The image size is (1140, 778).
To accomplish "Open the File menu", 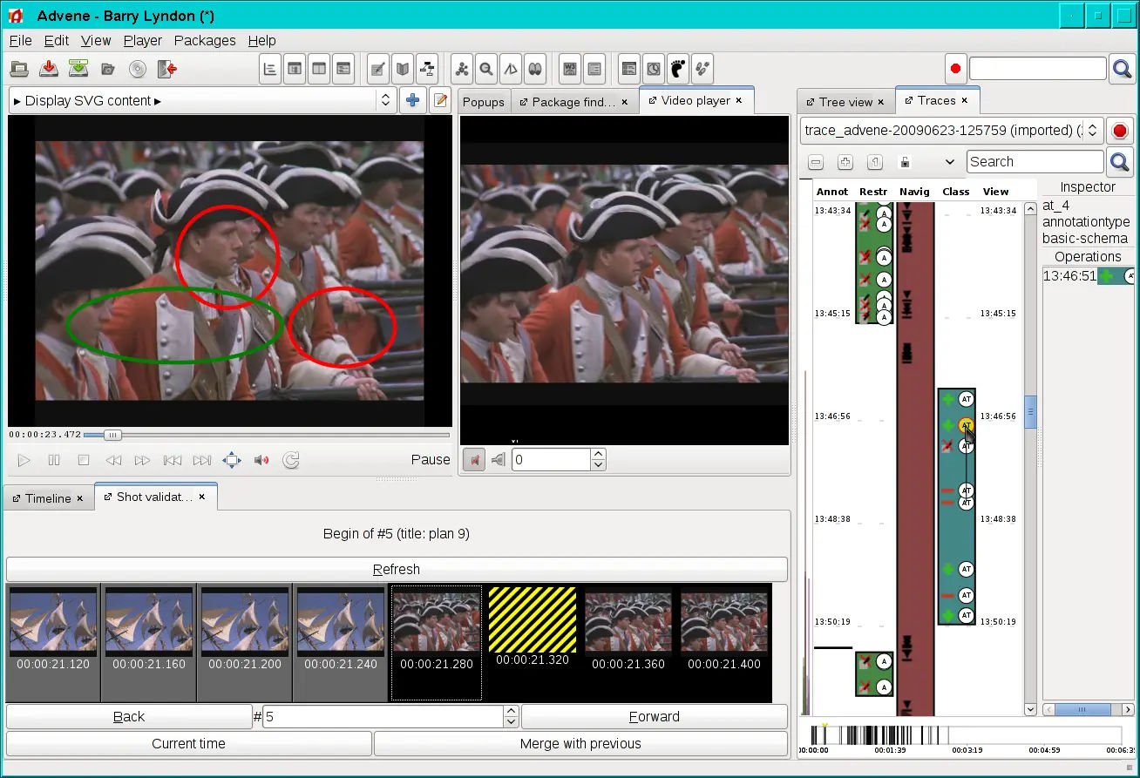I will pos(20,40).
